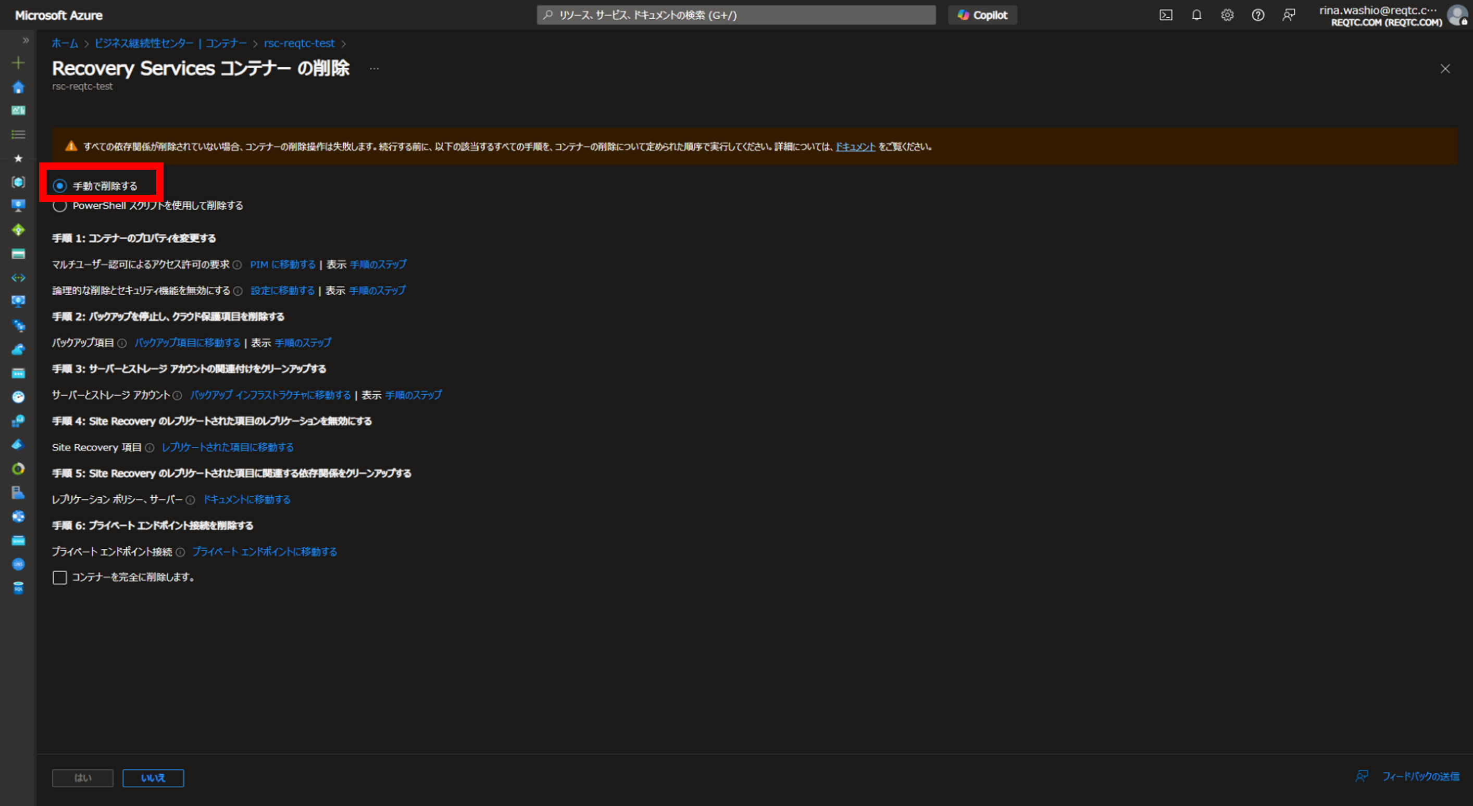The width and height of the screenshot is (1473, 806).
Task: Open the more options ellipsis beside page title
Action: pos(374,69)
